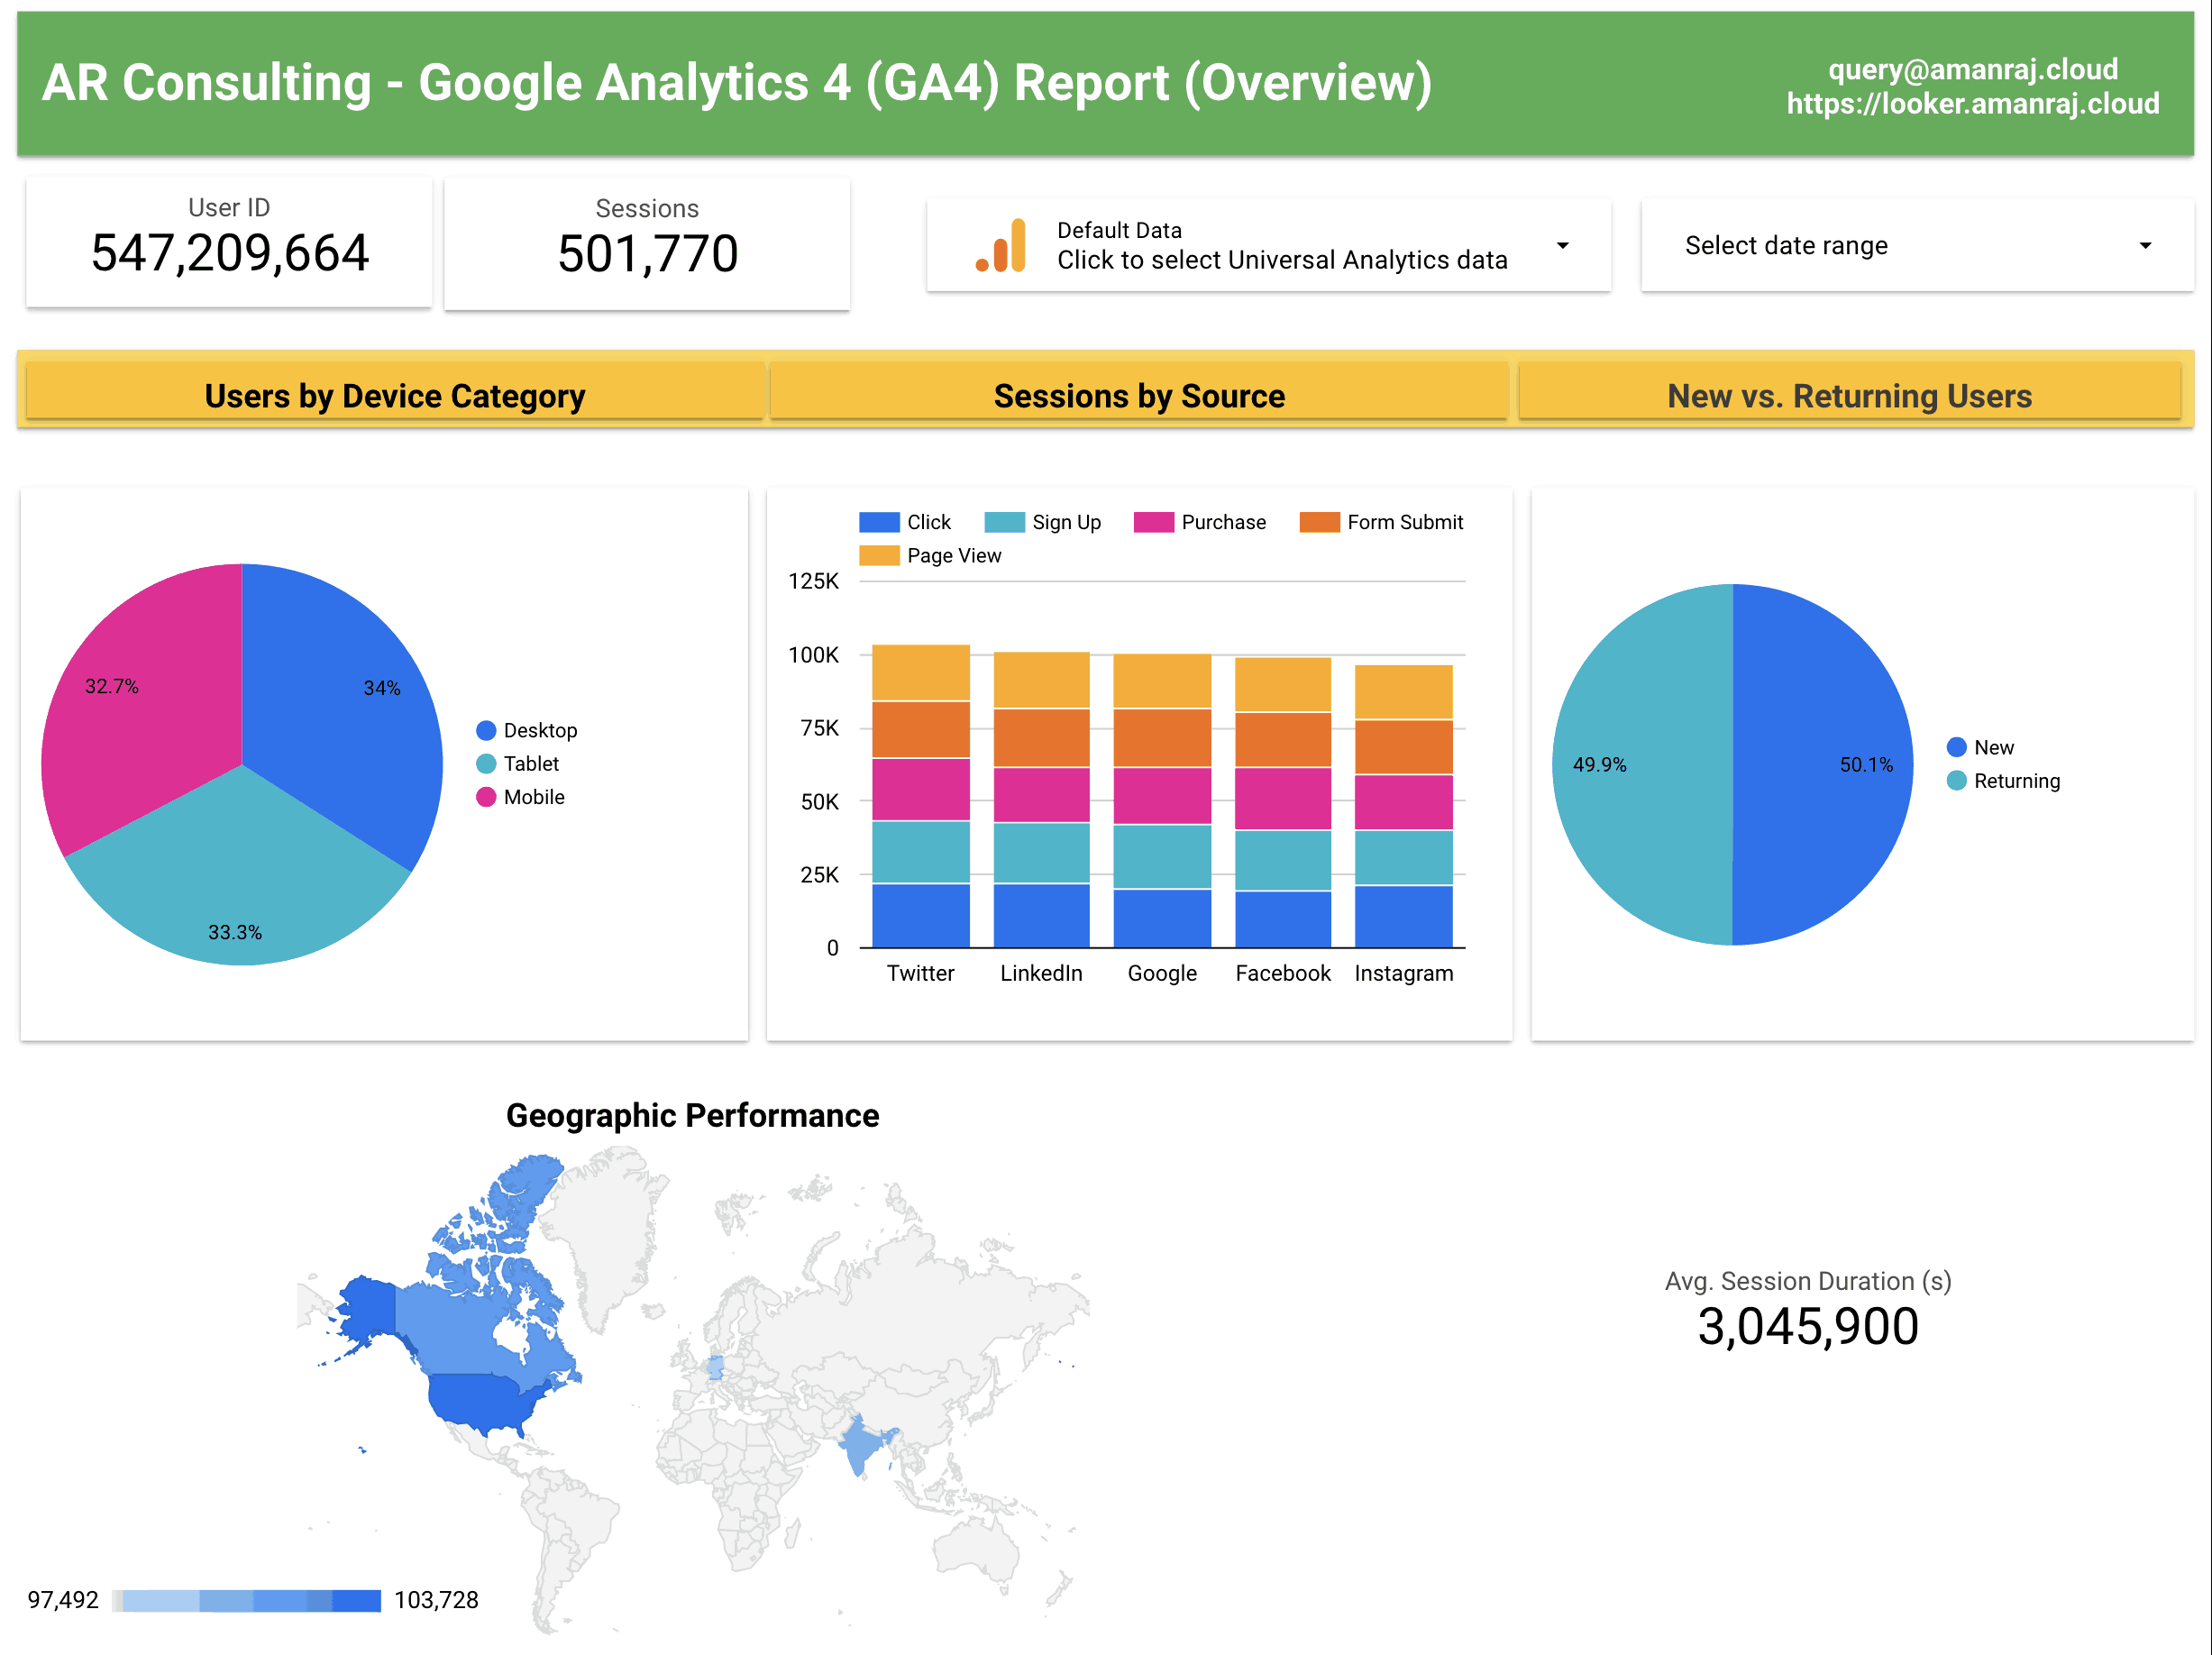Select the Desktop legend marker
The height and width of the screenshot is (1655, 2212).
[x=487, y=730]
